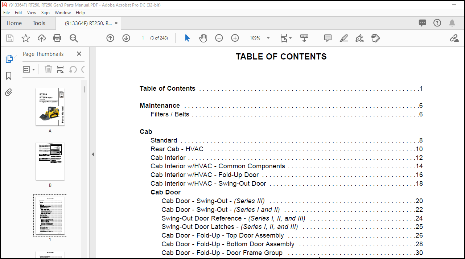Screen dimensions: 465x259
Task: Open the find text magnifier tool
Action: (x=74, y=38)
